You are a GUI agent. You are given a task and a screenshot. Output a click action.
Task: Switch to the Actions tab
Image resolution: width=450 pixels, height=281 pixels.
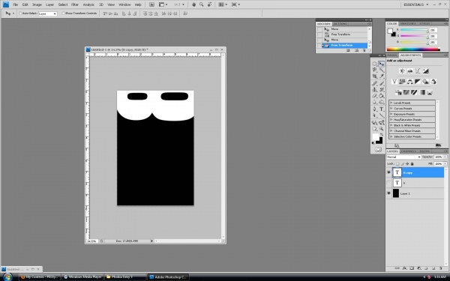(340, 24)
